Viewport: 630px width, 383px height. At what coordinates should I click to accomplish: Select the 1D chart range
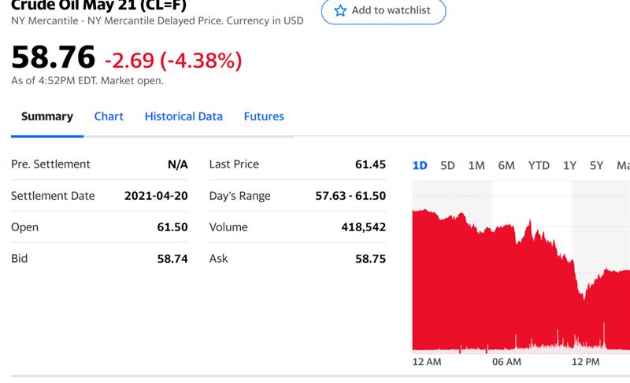[420, 165]
